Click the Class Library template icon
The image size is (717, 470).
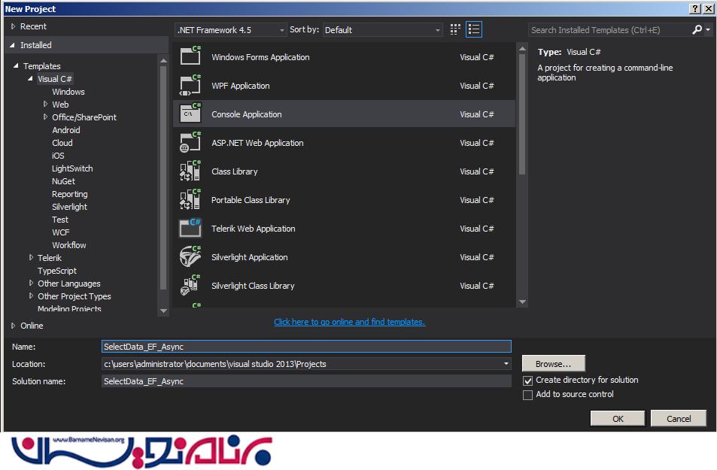(190, 171)
